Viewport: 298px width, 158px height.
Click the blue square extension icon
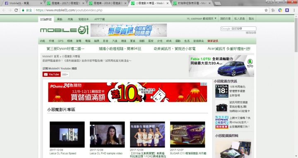point(287,10)
